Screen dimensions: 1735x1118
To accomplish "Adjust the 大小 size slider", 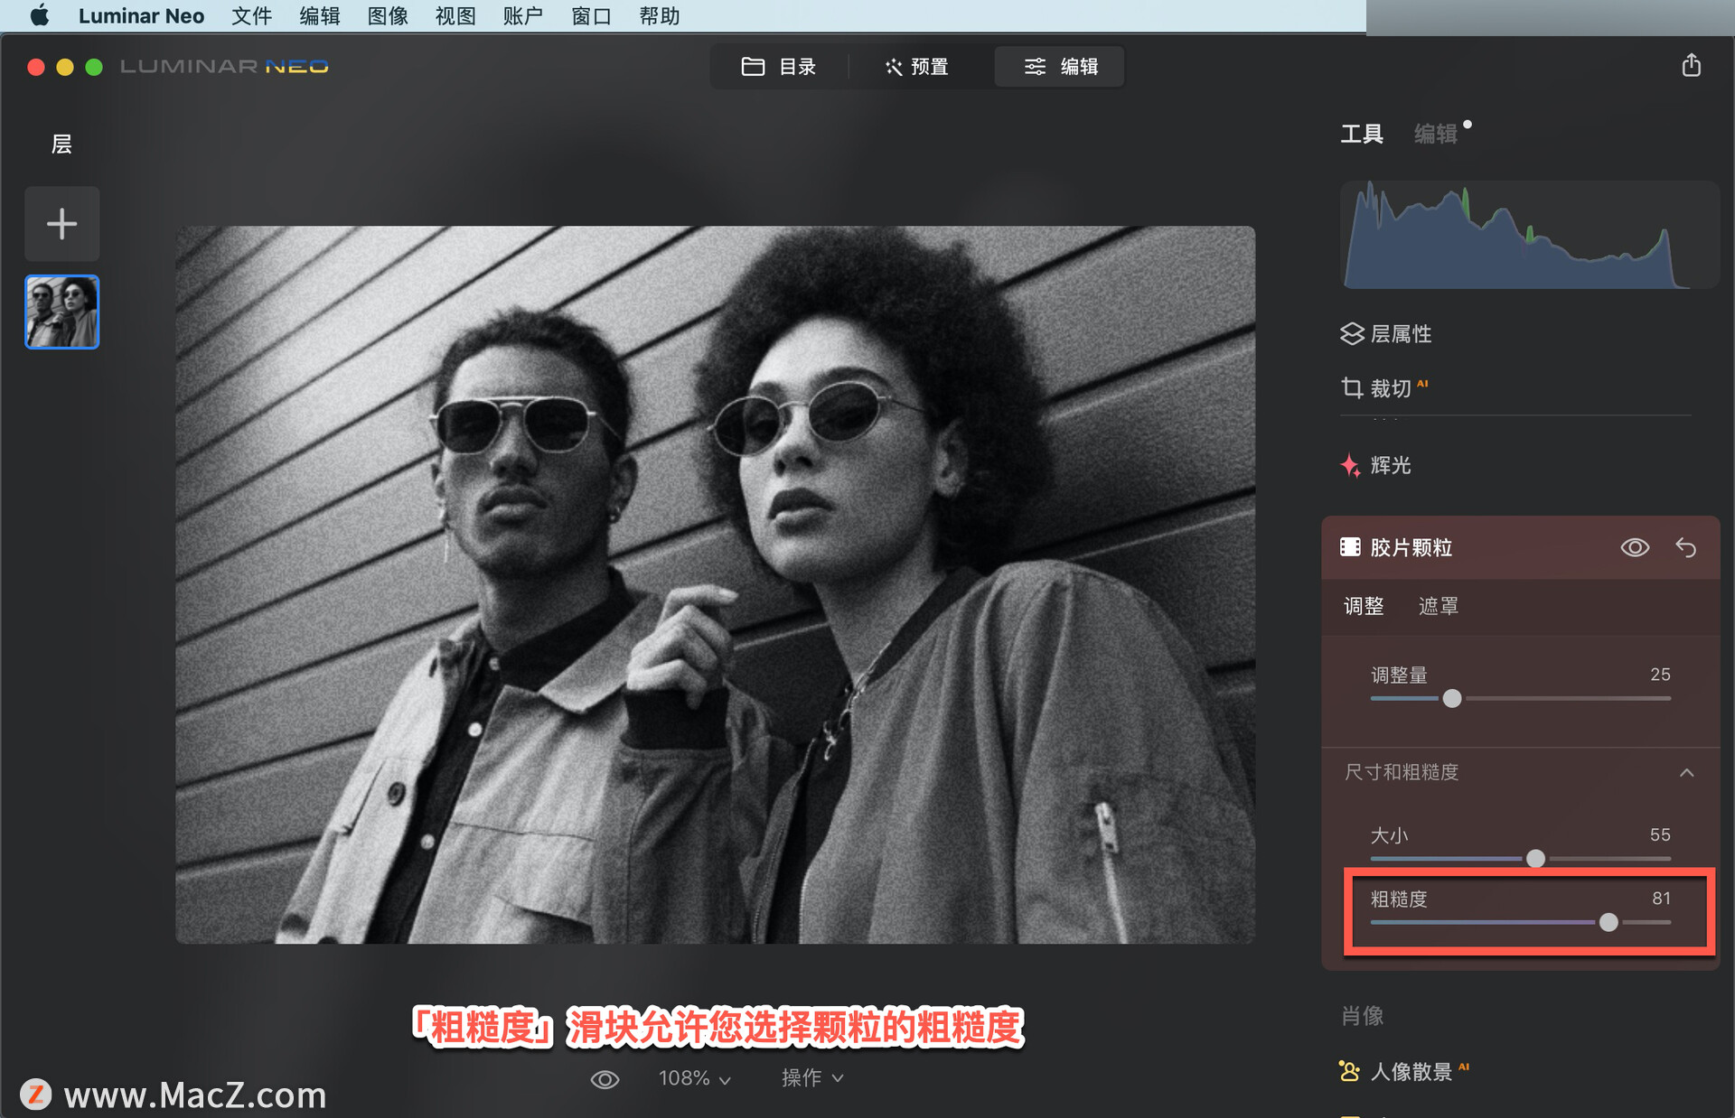I will click(x=1535, y=858).
